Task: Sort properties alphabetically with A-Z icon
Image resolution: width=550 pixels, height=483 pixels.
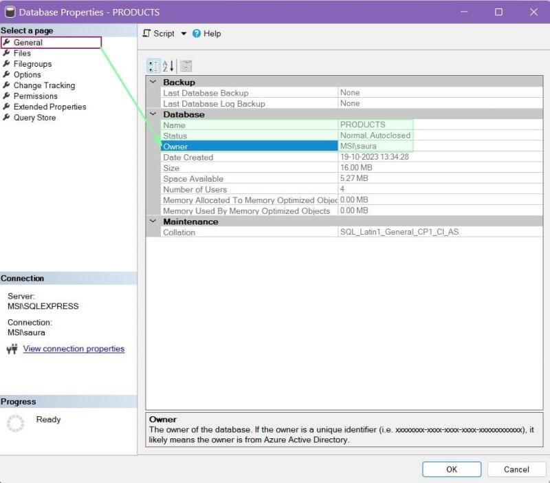Action: point(167,66)
